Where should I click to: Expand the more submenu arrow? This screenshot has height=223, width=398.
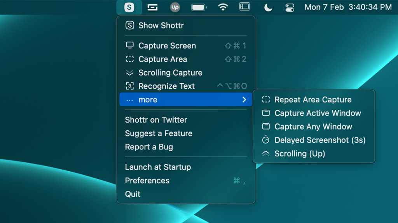coord(244,99)
